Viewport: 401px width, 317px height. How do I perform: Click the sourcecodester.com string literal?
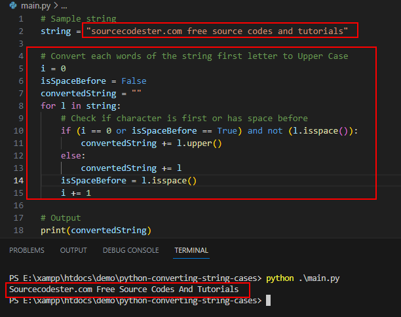217,31
